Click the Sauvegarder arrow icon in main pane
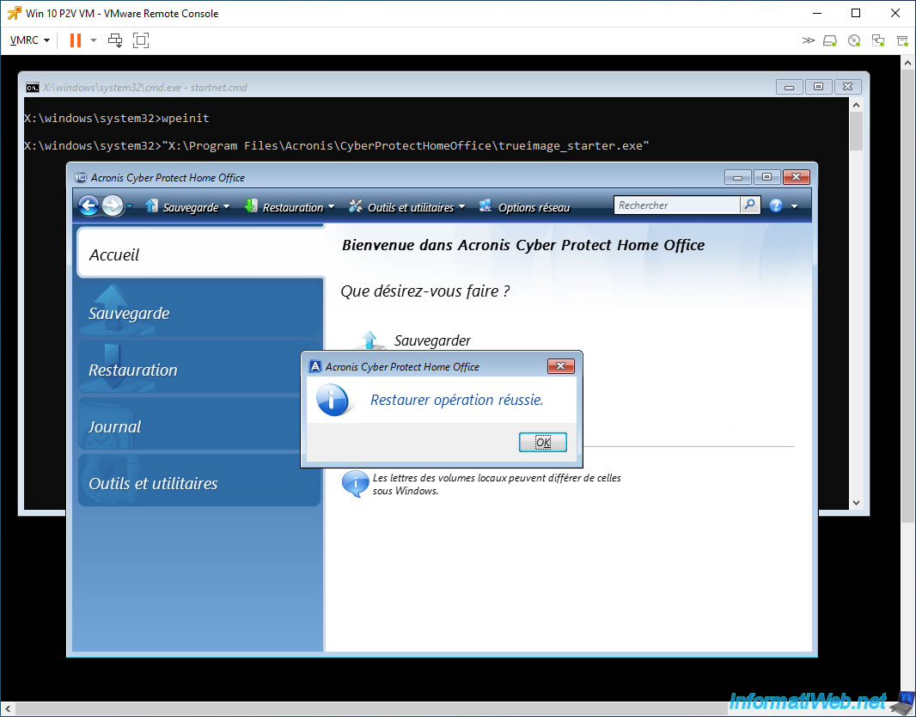This screenshot has height=717, width=916. pos(369,340)
